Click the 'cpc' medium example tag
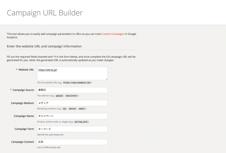This screenshot has height=153, width=226. pos(65,109)
